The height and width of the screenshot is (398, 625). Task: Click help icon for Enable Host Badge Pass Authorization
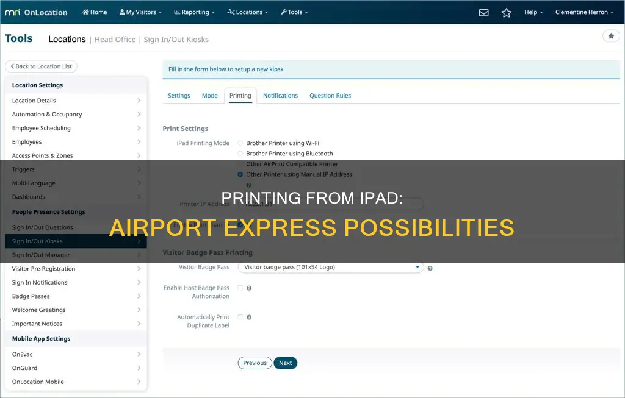(249, 288)
